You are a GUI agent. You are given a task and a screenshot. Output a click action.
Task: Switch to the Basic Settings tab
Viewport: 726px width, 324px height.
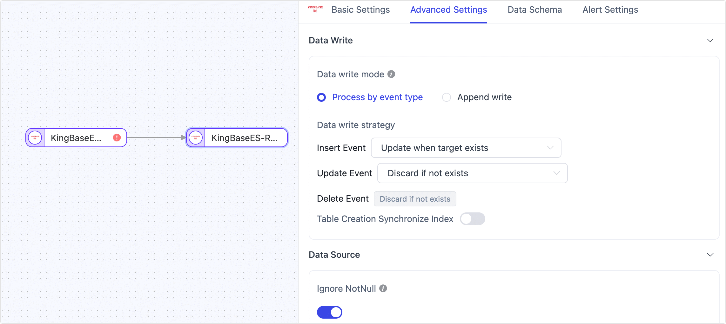(360, 10)
